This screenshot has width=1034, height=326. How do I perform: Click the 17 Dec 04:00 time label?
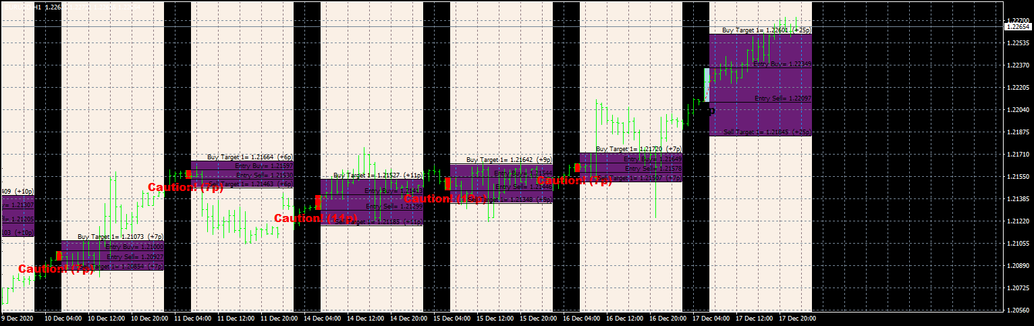click(x=711, y=318)
